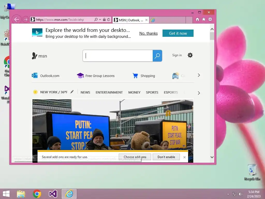The width and height of the screenshot is (265, 199).
Task: Select the Google Chrome desktop shortcut
Action: tap(6, 66)
